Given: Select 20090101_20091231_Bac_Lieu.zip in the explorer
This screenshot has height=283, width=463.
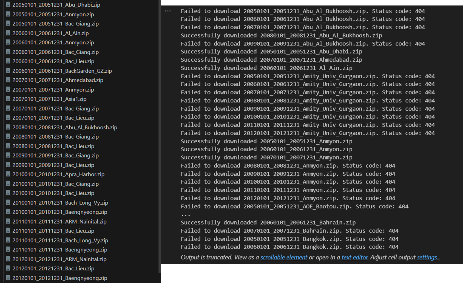Looking at the screenshot, I should (x=53, y=165).
